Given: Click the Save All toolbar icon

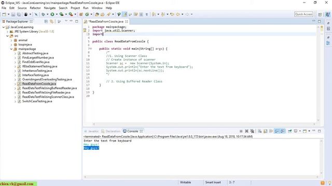Looking at the screenshot, I should [19, 14].
